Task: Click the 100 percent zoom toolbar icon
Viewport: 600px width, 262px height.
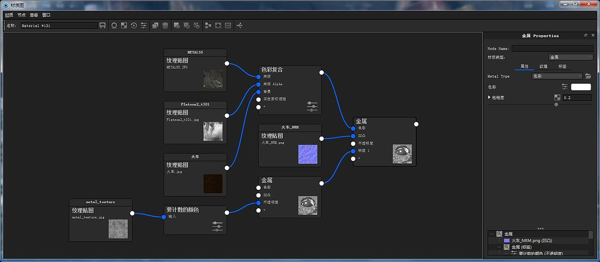Action: pos(228,25)
